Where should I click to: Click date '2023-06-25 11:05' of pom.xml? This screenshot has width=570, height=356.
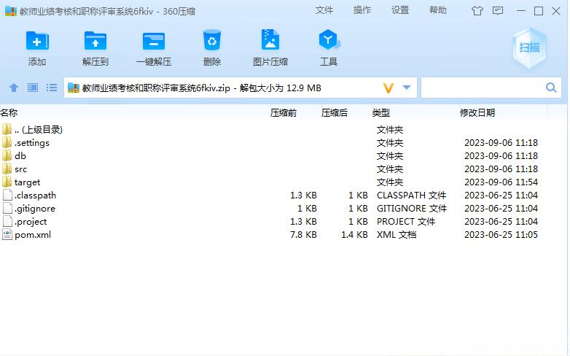pyautogui.click(x=501, y=234)
